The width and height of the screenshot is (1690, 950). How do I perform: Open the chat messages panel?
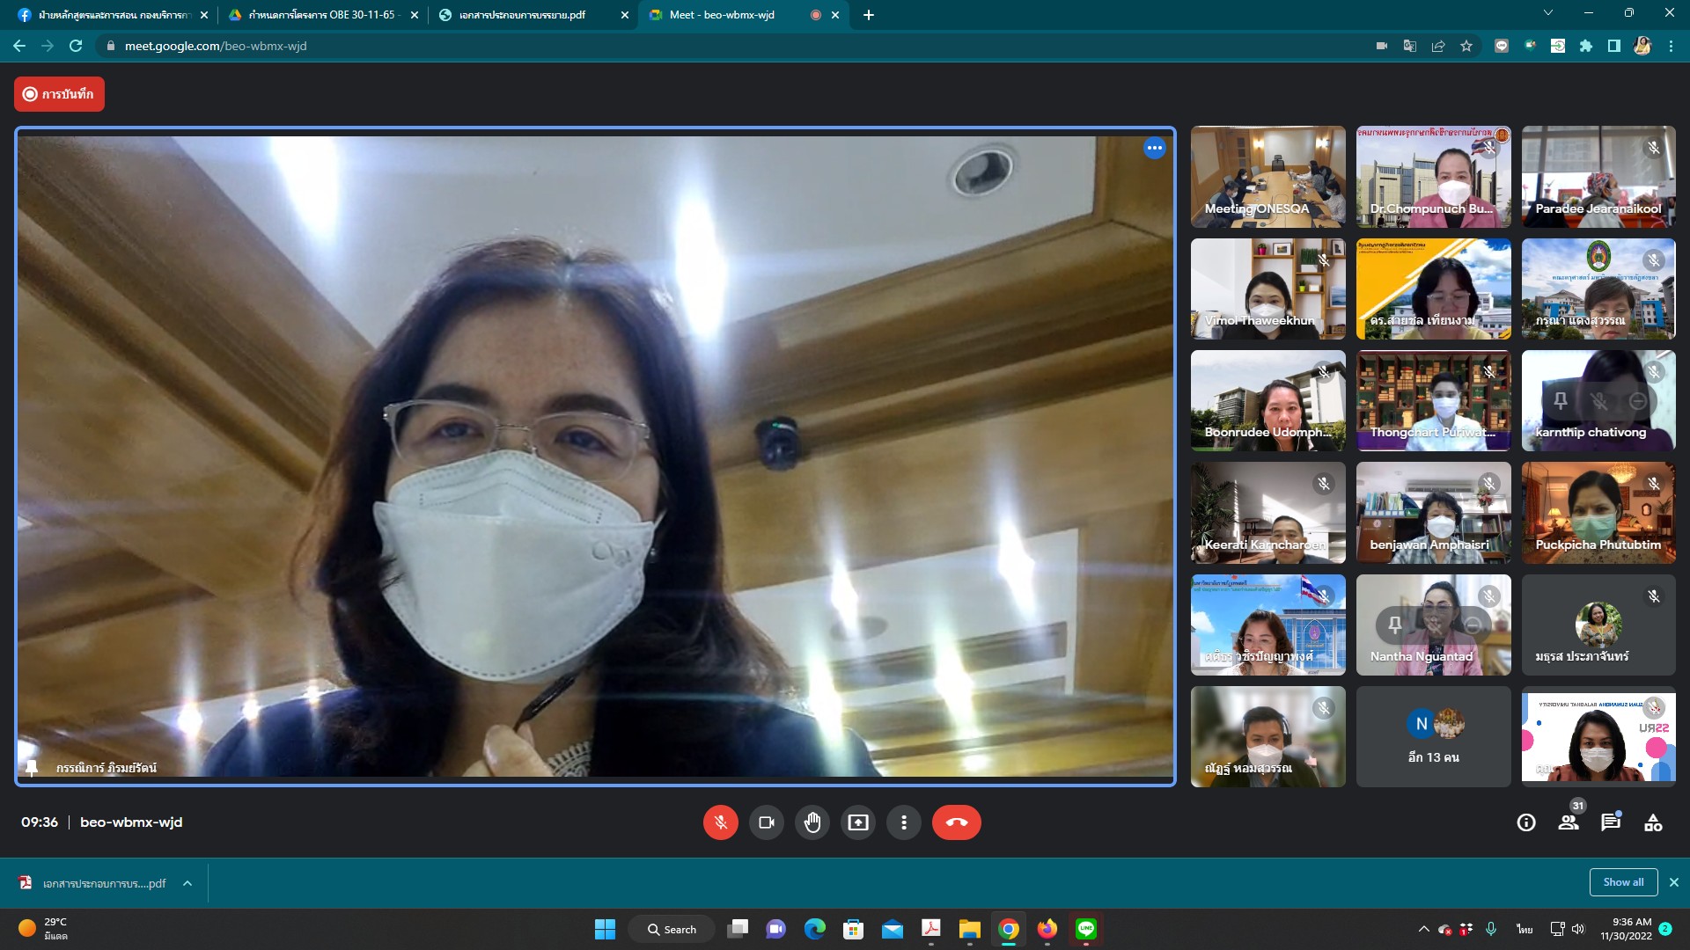tap(1610, 822)
